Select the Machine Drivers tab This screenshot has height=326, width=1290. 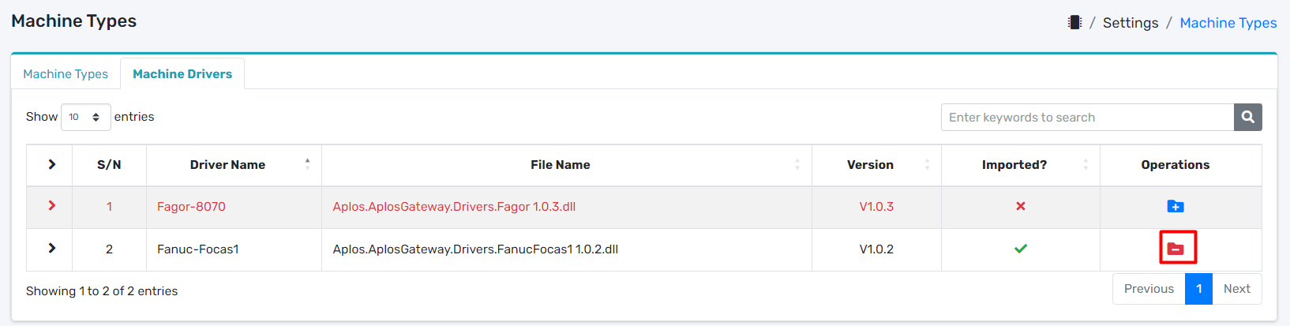(x=182, y=74)
